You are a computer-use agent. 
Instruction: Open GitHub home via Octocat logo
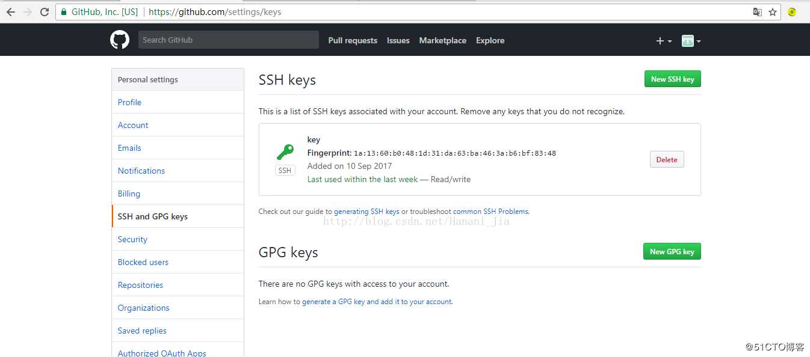120,40
